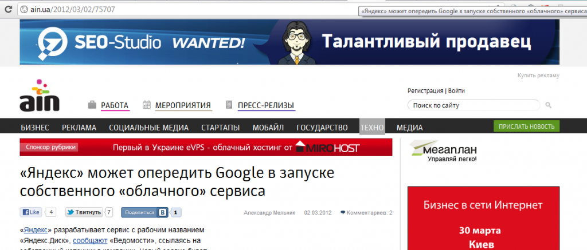
Task: Click the cartoon man in the banner
Action: coord(296,42)
